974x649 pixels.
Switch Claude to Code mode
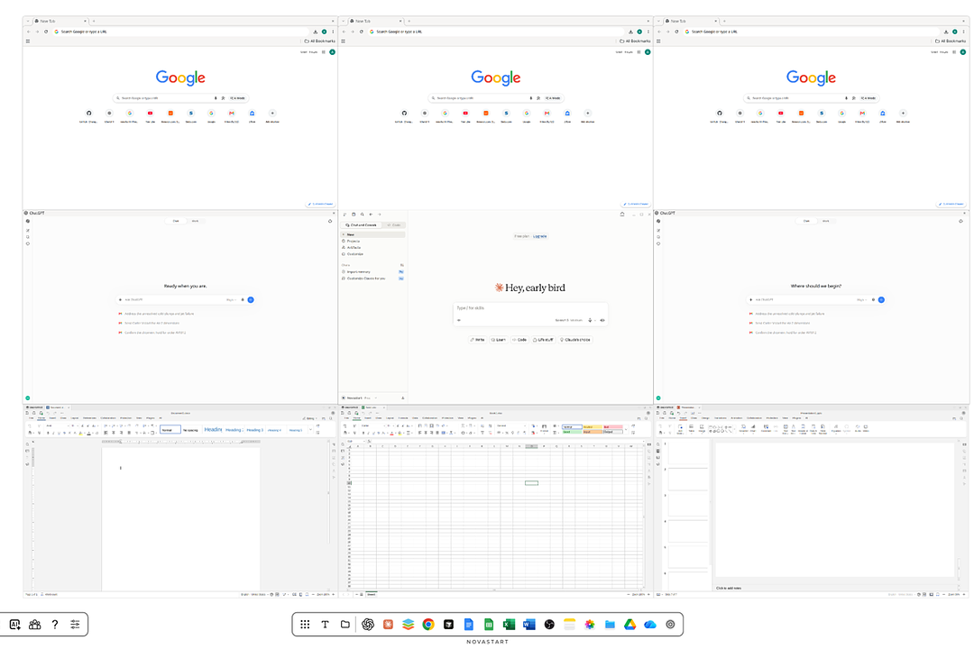tap(394, 224)
